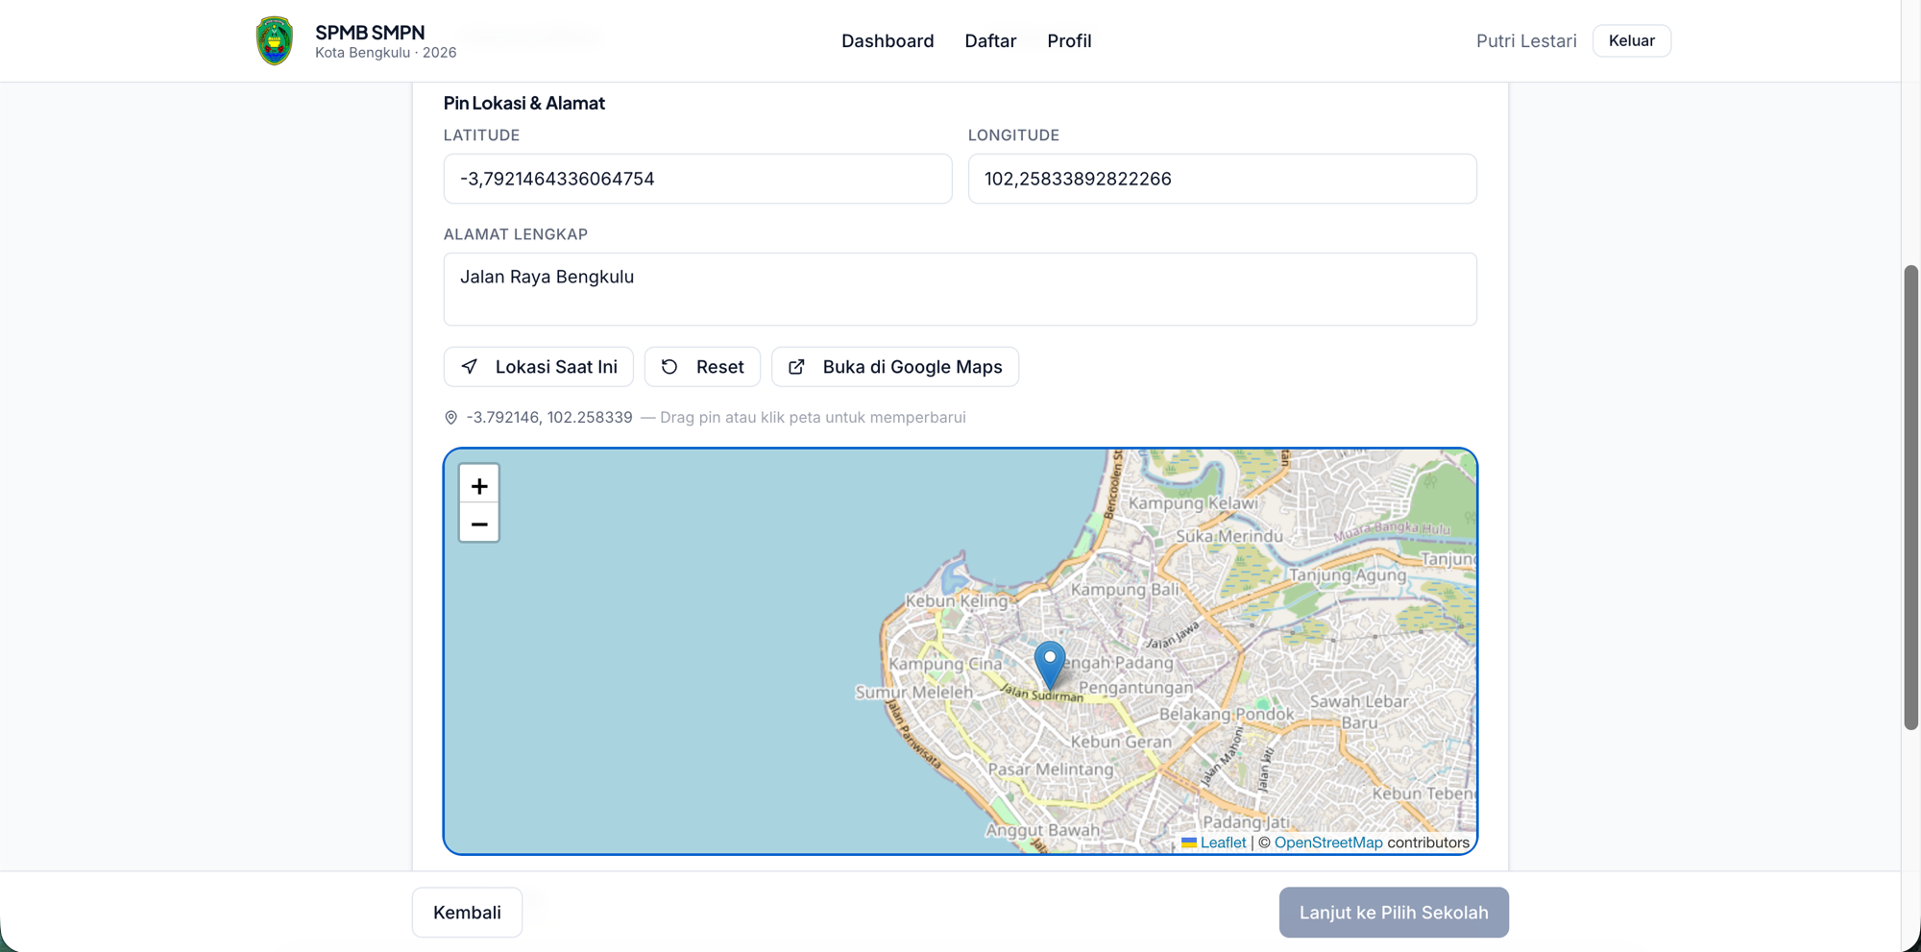
Task: Click the Pin Lokasi & Alamat heading
Action: click(x=524, y=103)
